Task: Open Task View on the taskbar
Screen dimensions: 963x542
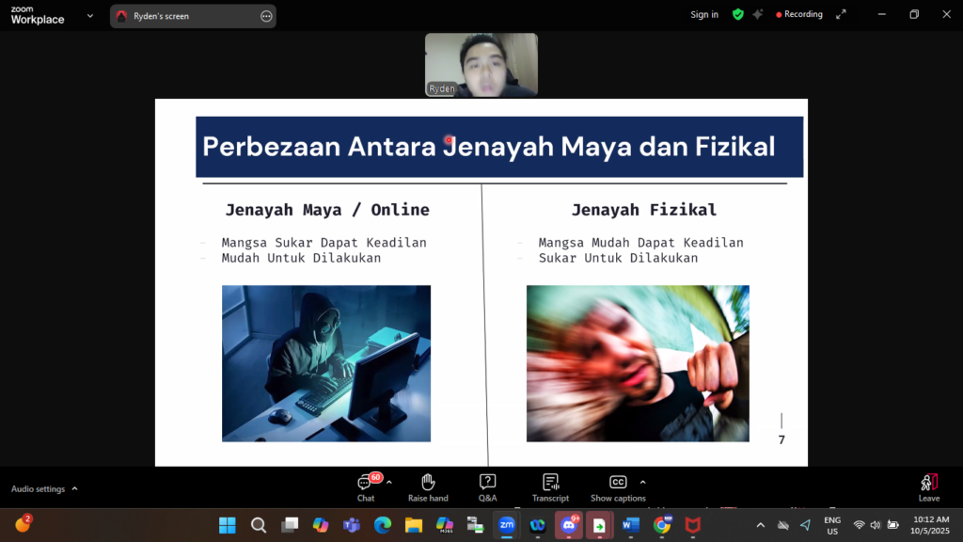Action: (x=290, y=525)
